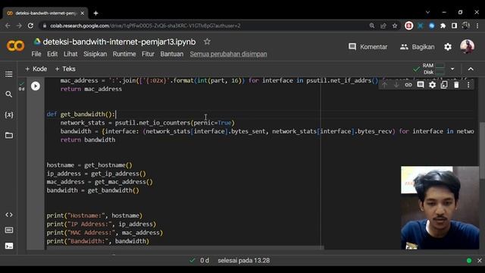Viewport: 485px width, 273px height.
Task: Open the terminal icon in sidebar
Action: click(x=8, y=246)
